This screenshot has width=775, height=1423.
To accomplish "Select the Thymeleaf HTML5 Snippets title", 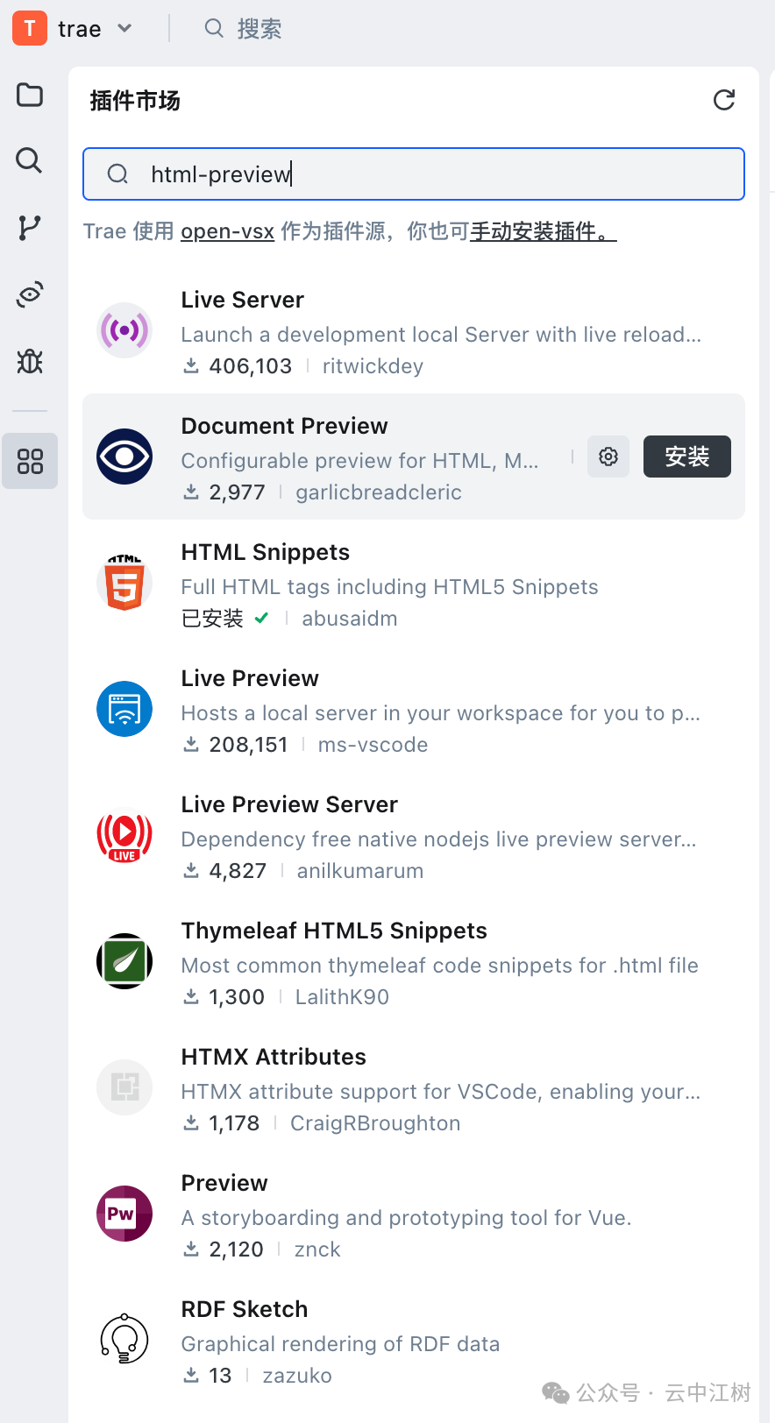I will (x=334, y=931).
